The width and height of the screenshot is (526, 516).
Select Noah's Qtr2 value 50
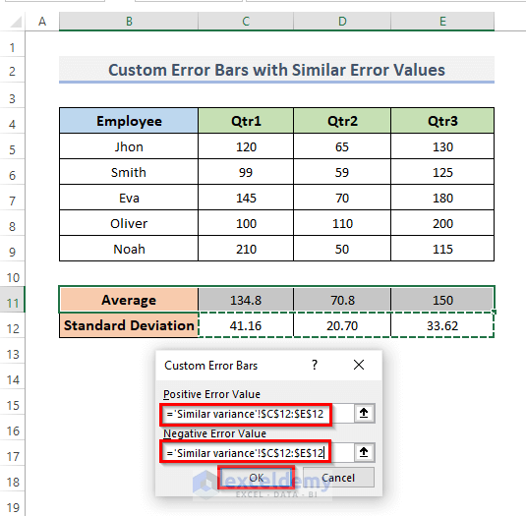pyautogui.click(x=342, y=249)
